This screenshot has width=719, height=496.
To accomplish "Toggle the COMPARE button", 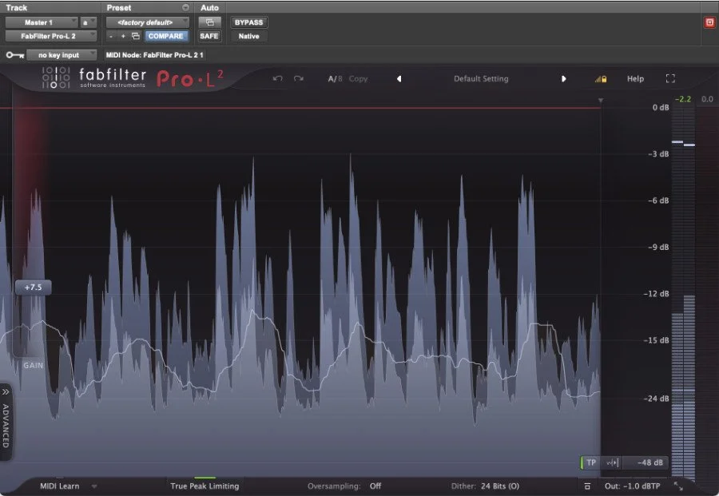I will click(x=166, y=36).
